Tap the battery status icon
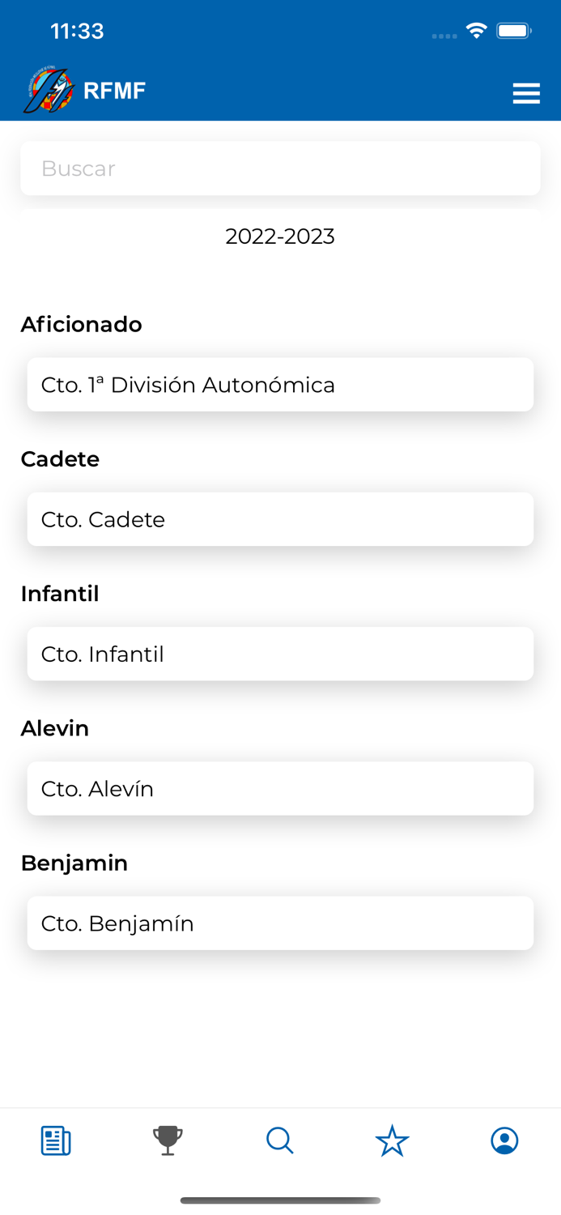 pos(513,31)
